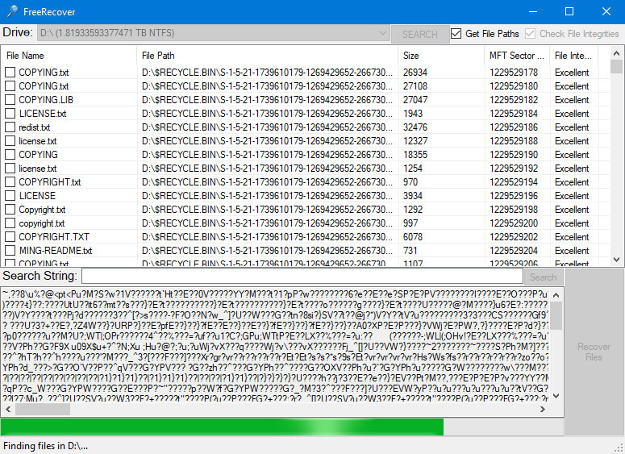Check the COPYRIGHT.txt box with size 970
The height and width of the screenshot is (454, 625).
(10, 181)
